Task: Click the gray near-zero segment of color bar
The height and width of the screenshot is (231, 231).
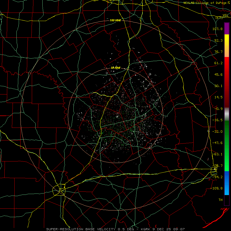Action: coord(227,114)
